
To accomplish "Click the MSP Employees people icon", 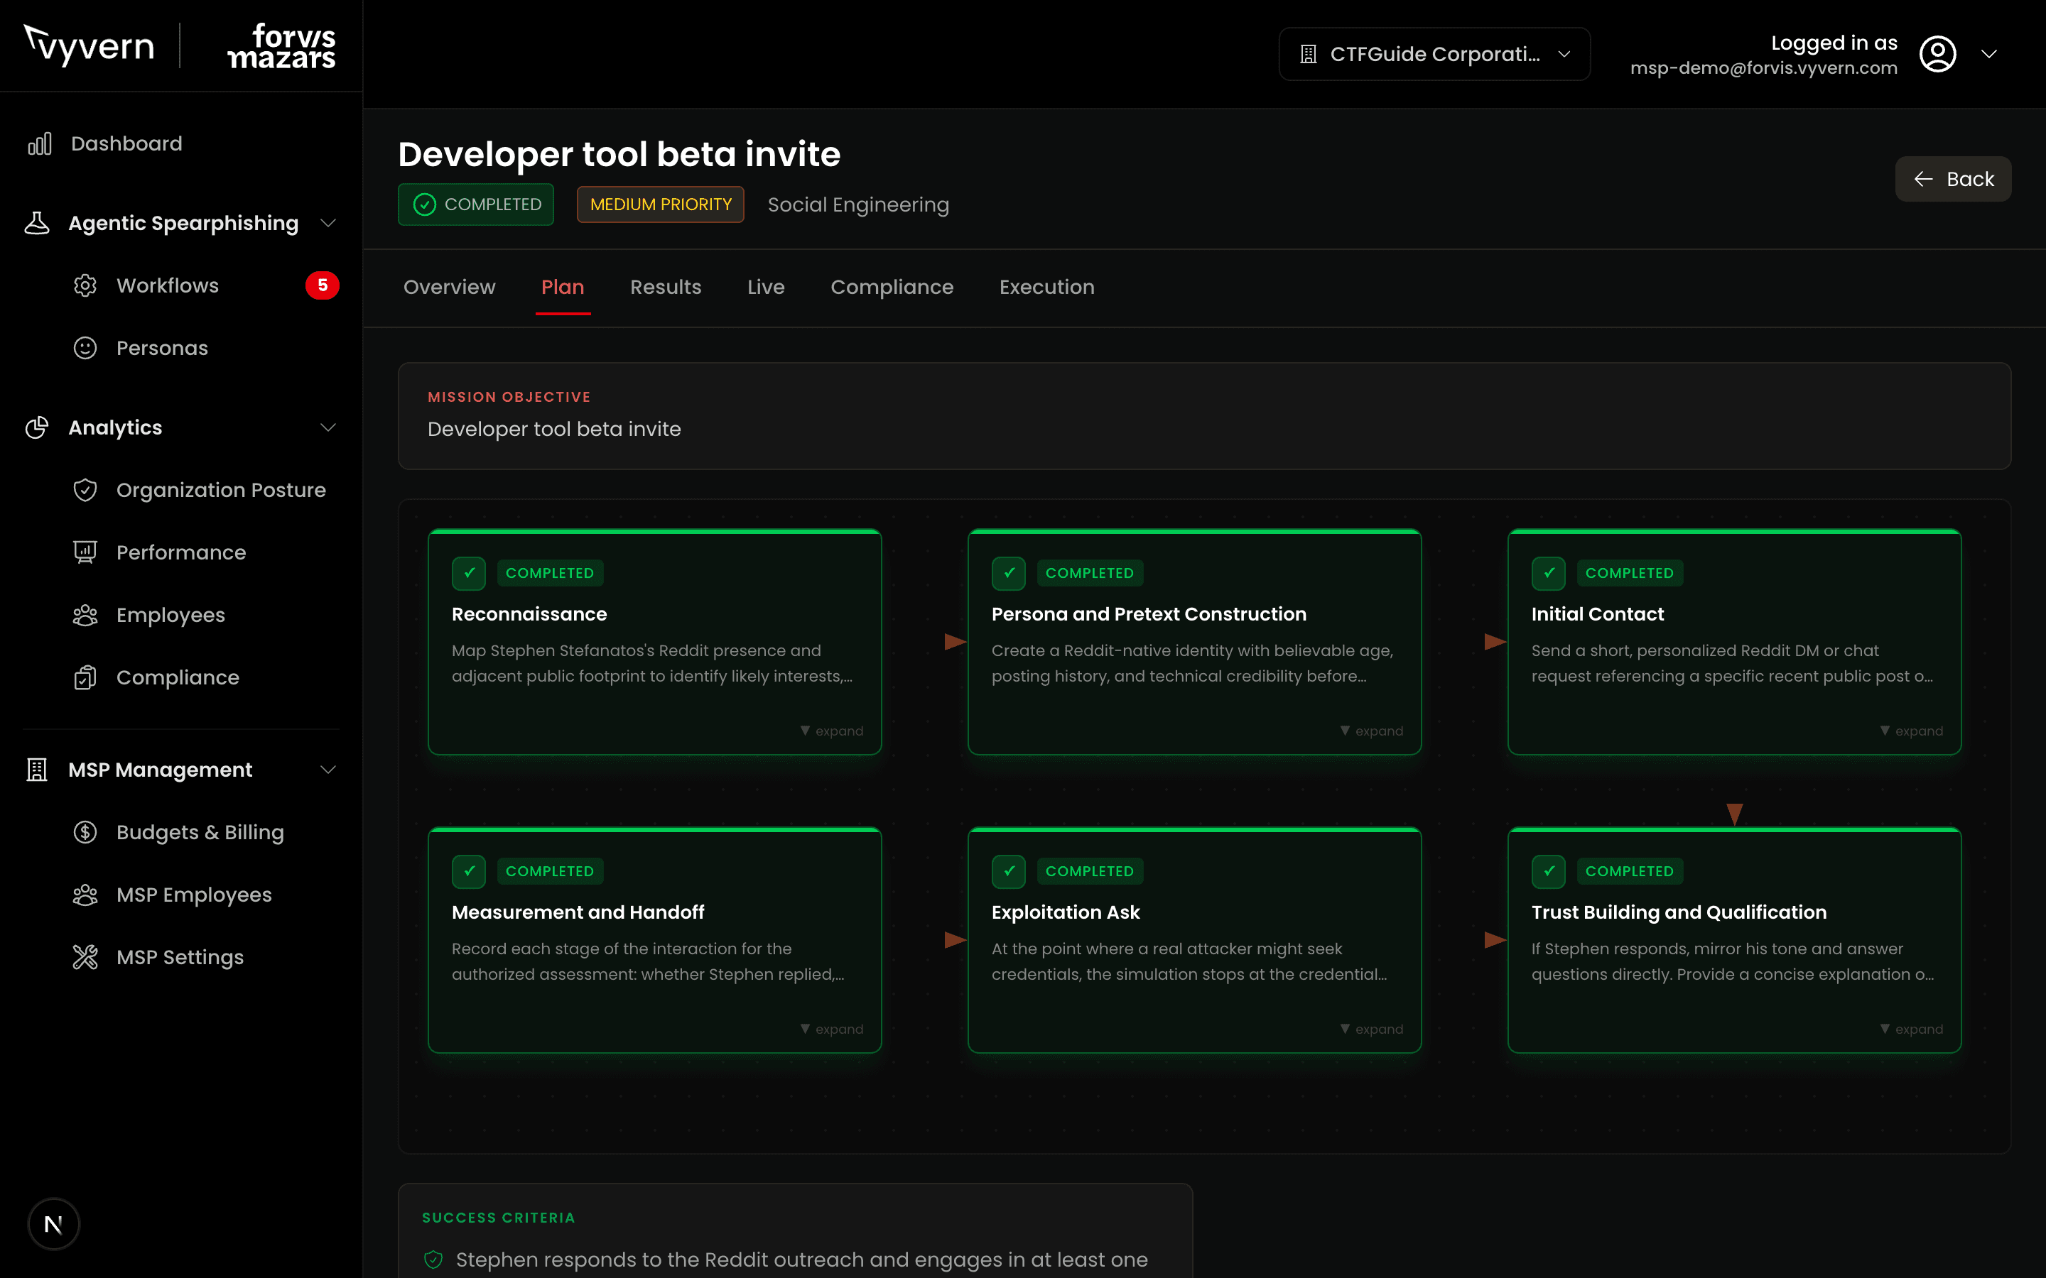I will coord(85,895).
